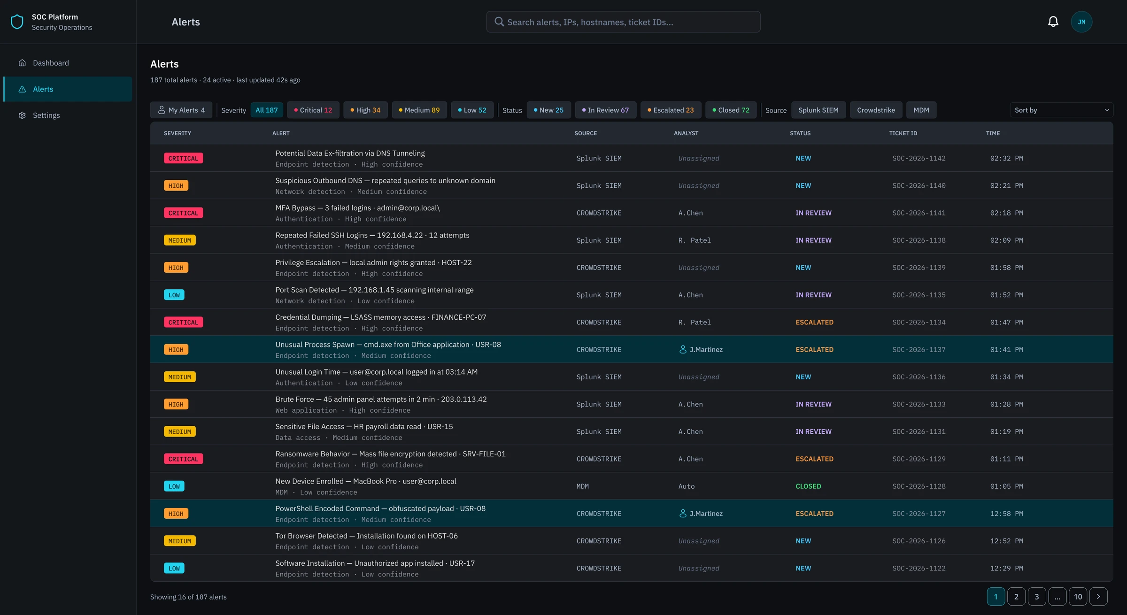The width and height of the screenshot is (1127, 615).
Task: Click the ellipsis pagination button
Action: [x=1057, y=596]
